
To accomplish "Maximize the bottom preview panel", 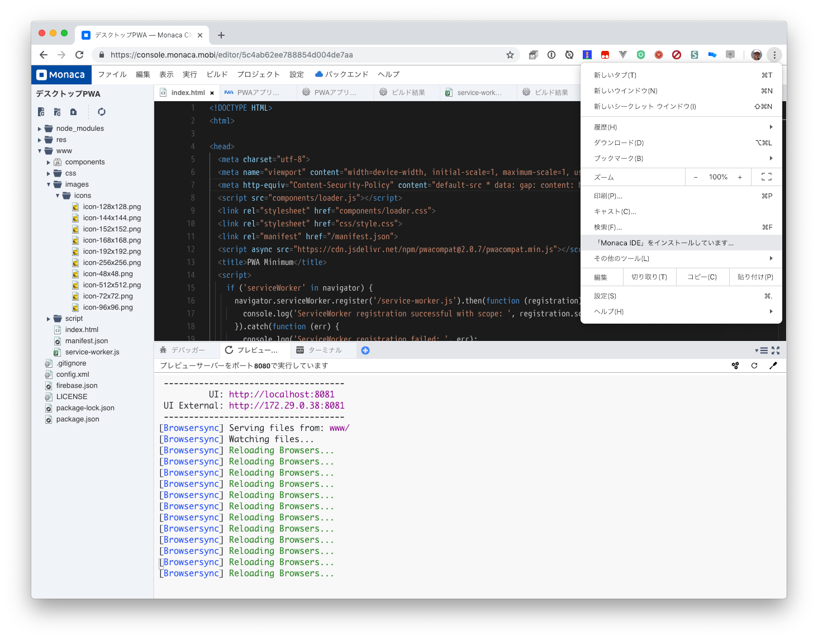I will coord(776,350).
